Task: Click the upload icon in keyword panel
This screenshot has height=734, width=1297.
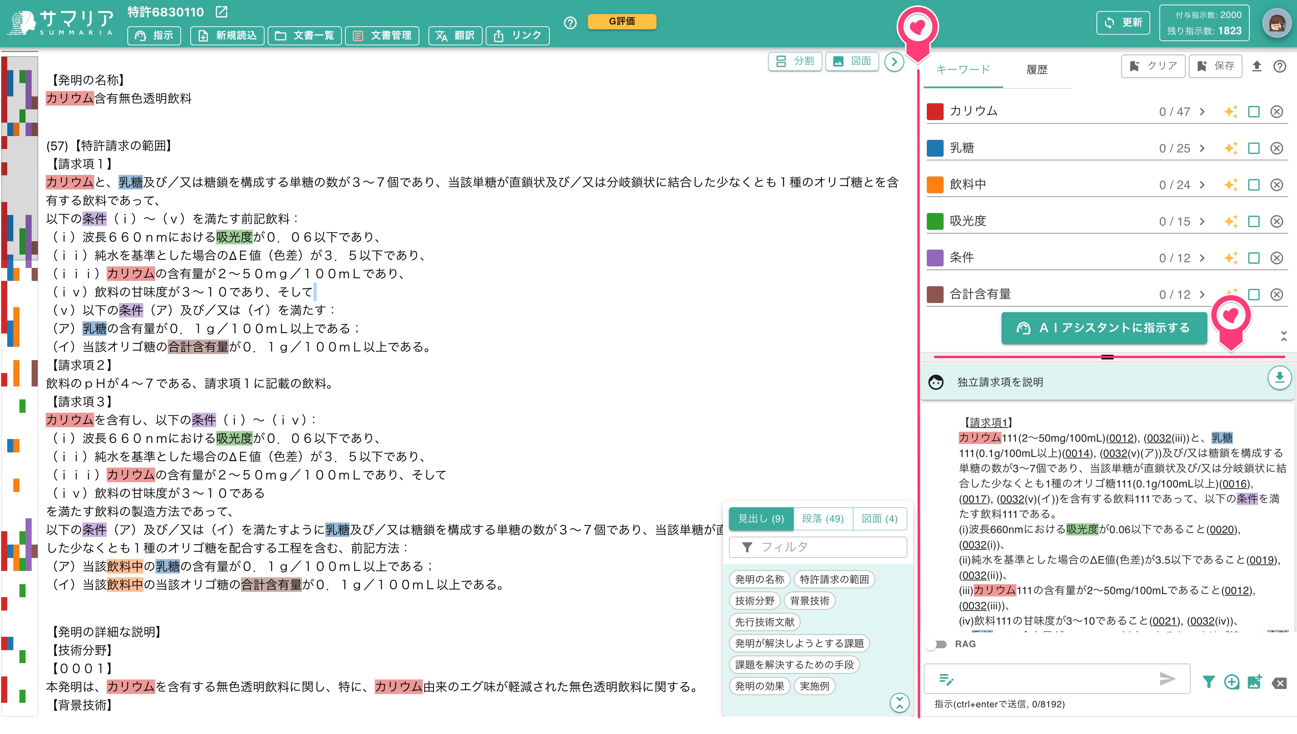Action: coord(1257,67)
